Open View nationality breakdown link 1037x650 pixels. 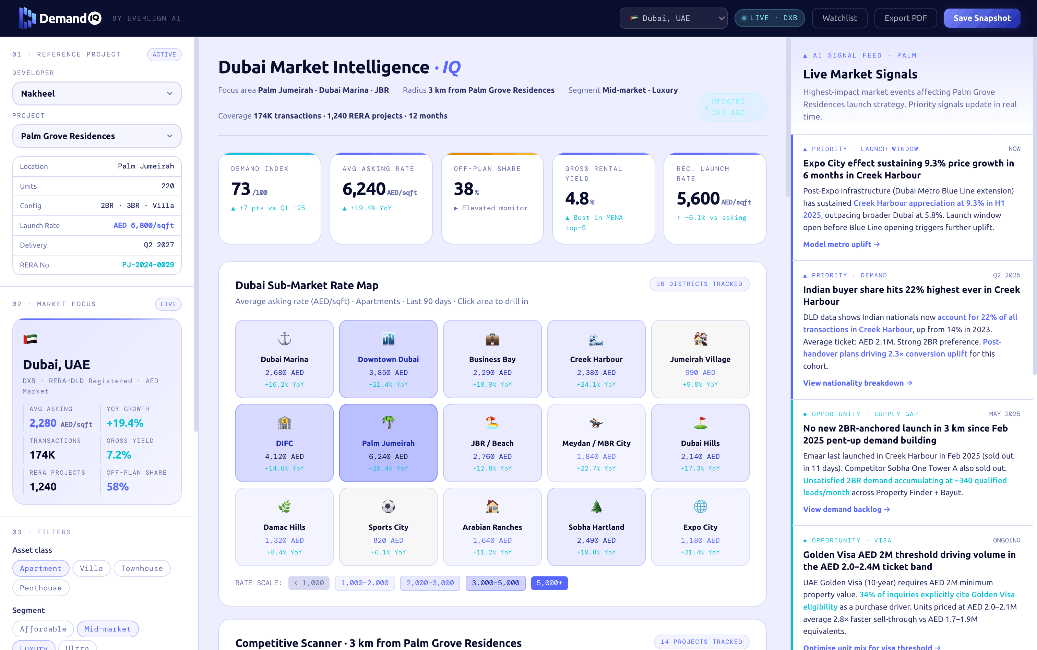[858, 383]
